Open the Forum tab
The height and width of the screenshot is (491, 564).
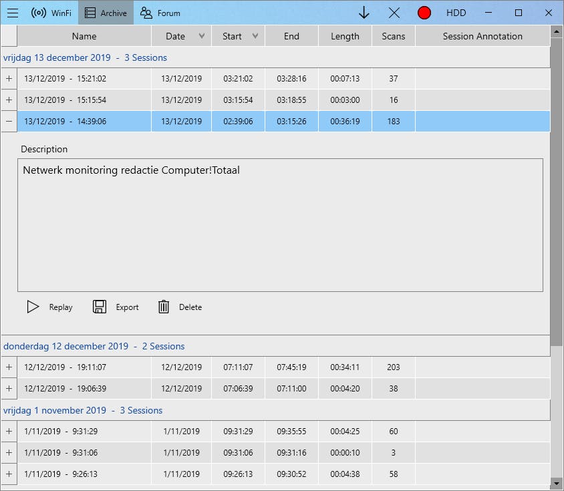coord(160,13)
